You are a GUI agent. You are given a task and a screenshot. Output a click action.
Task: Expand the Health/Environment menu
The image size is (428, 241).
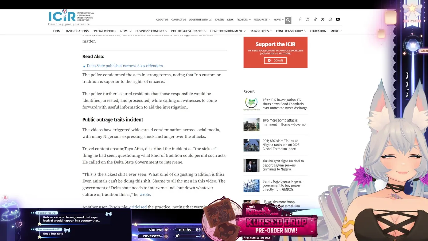(228, 31)
